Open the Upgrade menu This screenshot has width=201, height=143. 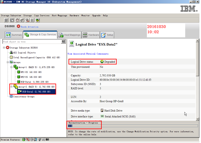pos(96,16)
